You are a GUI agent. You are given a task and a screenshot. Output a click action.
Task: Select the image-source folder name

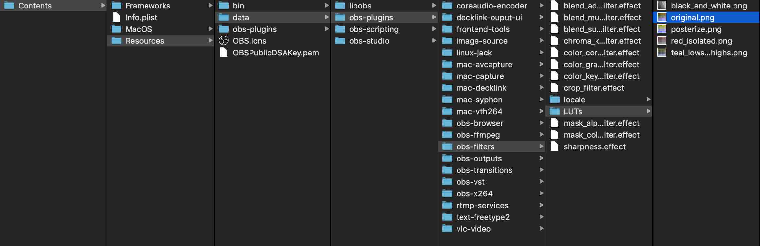point(482,41)
